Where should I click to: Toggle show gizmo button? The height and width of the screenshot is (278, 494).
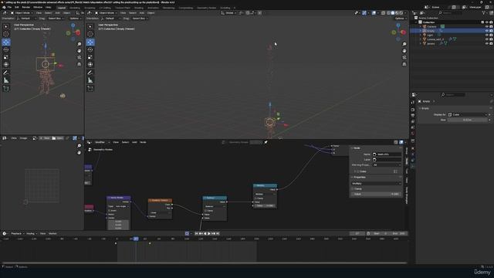click(364, 13)
